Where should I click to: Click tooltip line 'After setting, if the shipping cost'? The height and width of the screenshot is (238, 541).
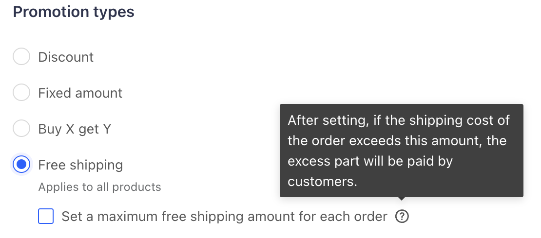pos(399,120)
